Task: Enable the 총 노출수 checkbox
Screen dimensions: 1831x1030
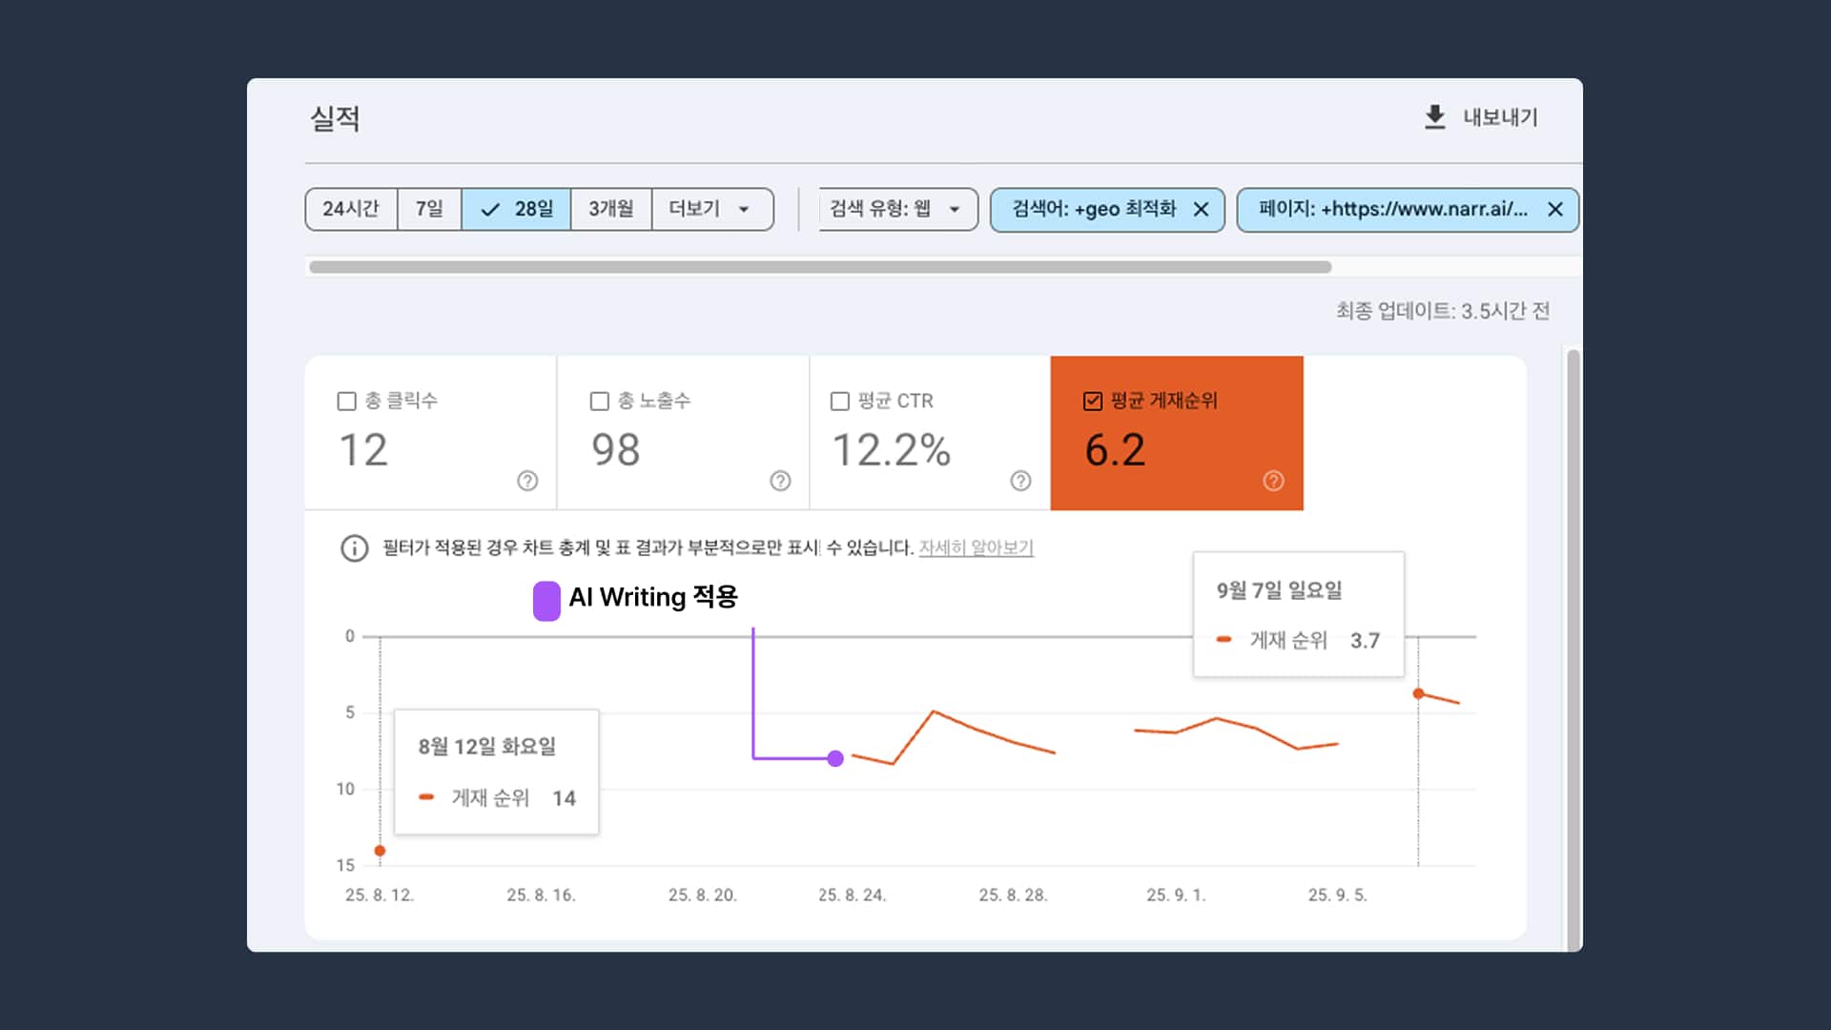Action: coord(600,402)
